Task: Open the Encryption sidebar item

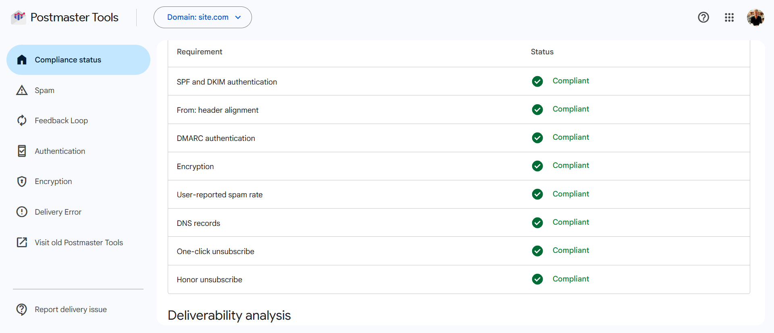Action: click(78, 181)
